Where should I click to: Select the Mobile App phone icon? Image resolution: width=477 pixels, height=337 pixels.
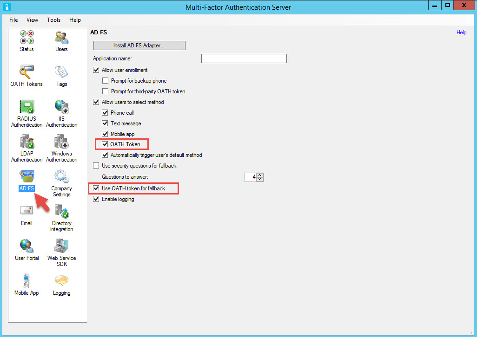(26, 281)
